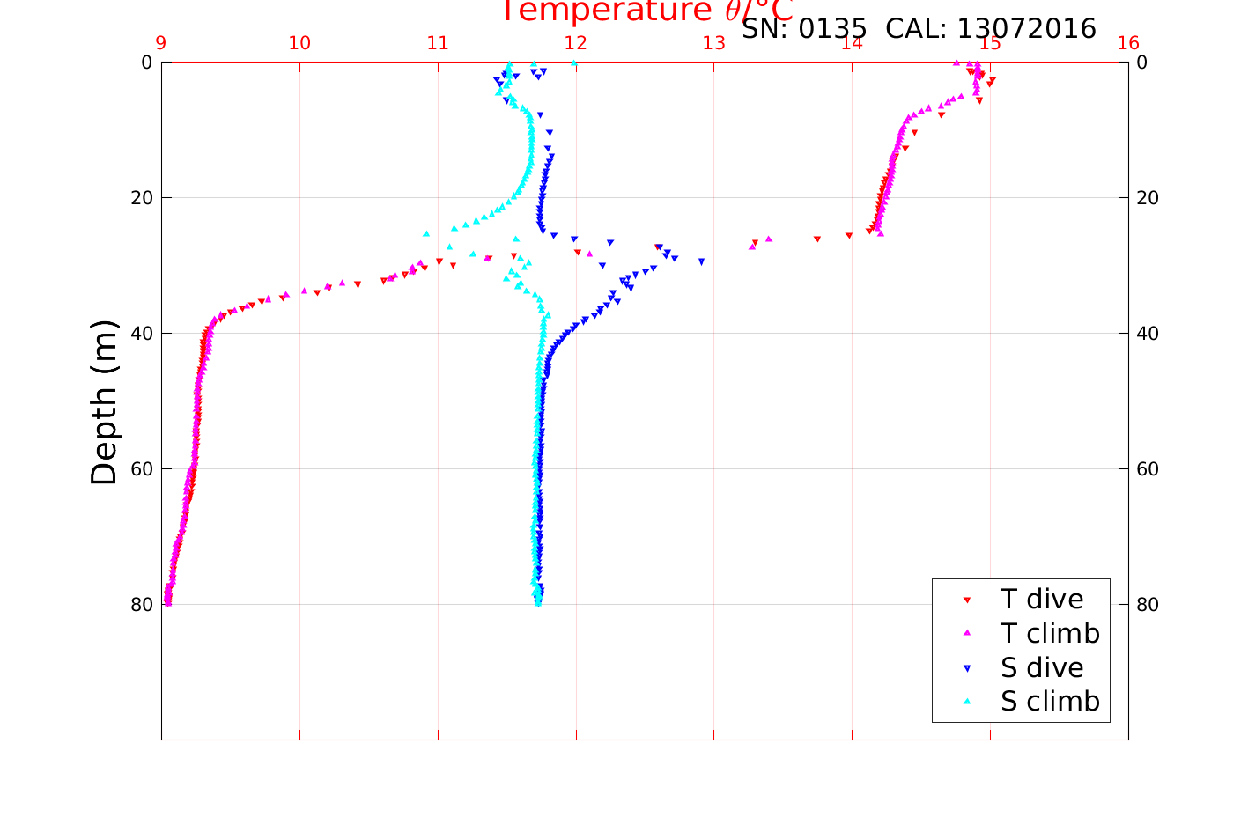This screenshot has width=1248, height=832.
Task: Click the 'Depth (m)' axis label
Action: [x=104, y=402]
